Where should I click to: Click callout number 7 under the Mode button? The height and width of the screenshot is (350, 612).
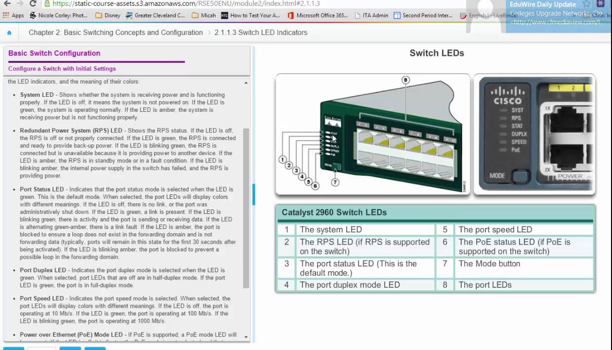(335, 182)
